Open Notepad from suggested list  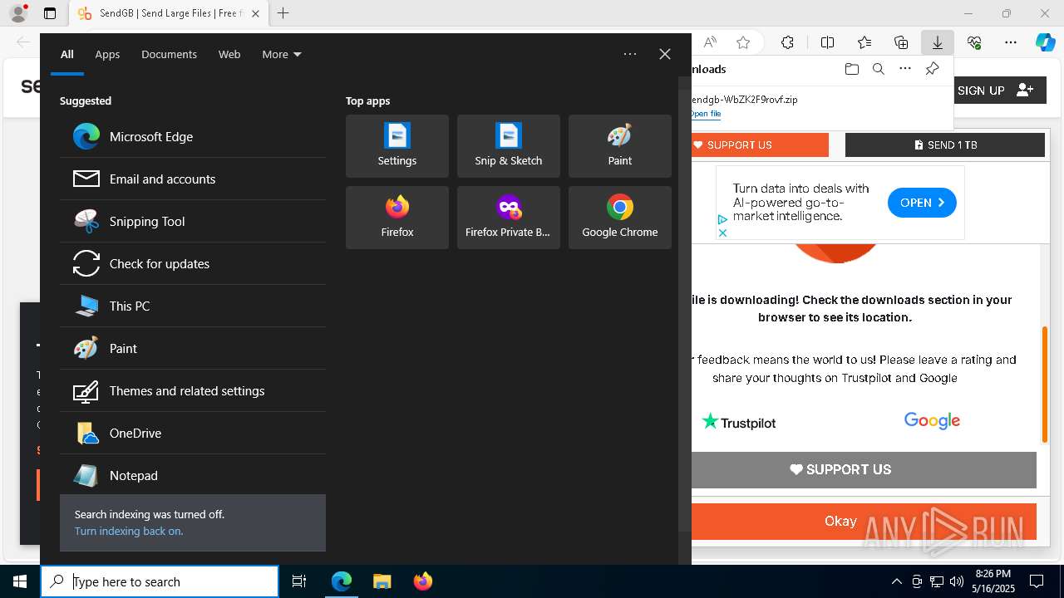192,475
